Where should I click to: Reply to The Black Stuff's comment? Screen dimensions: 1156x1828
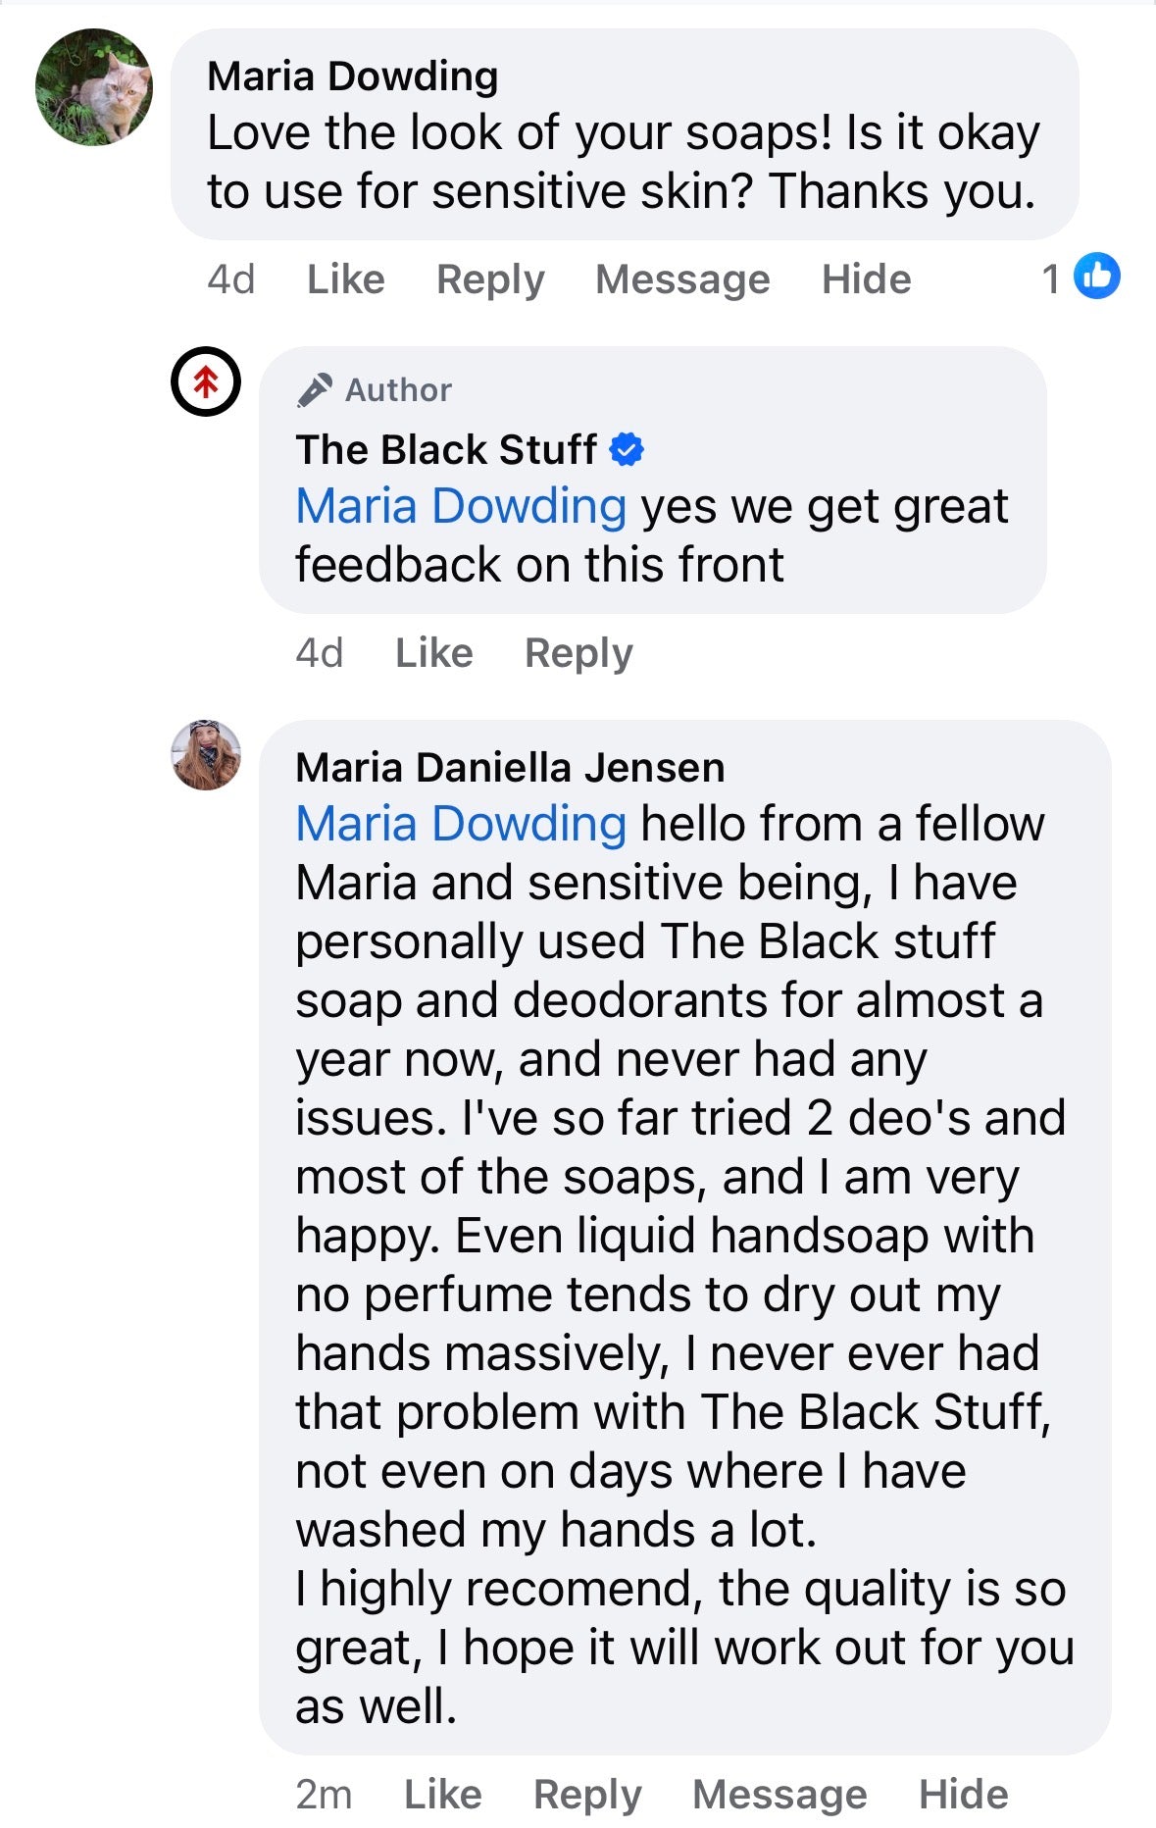pyautogui.click(x=580, y=651)
